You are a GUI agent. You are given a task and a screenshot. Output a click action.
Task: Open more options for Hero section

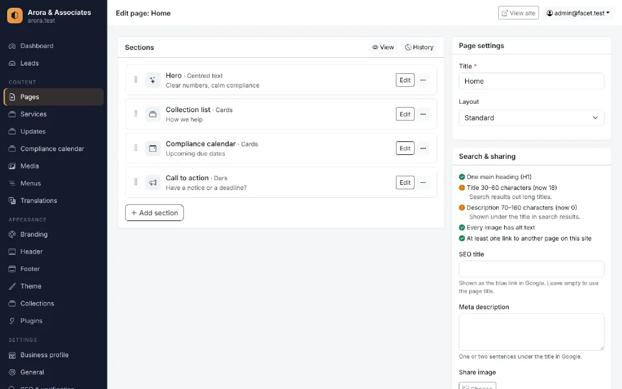[x=423, y=80]
